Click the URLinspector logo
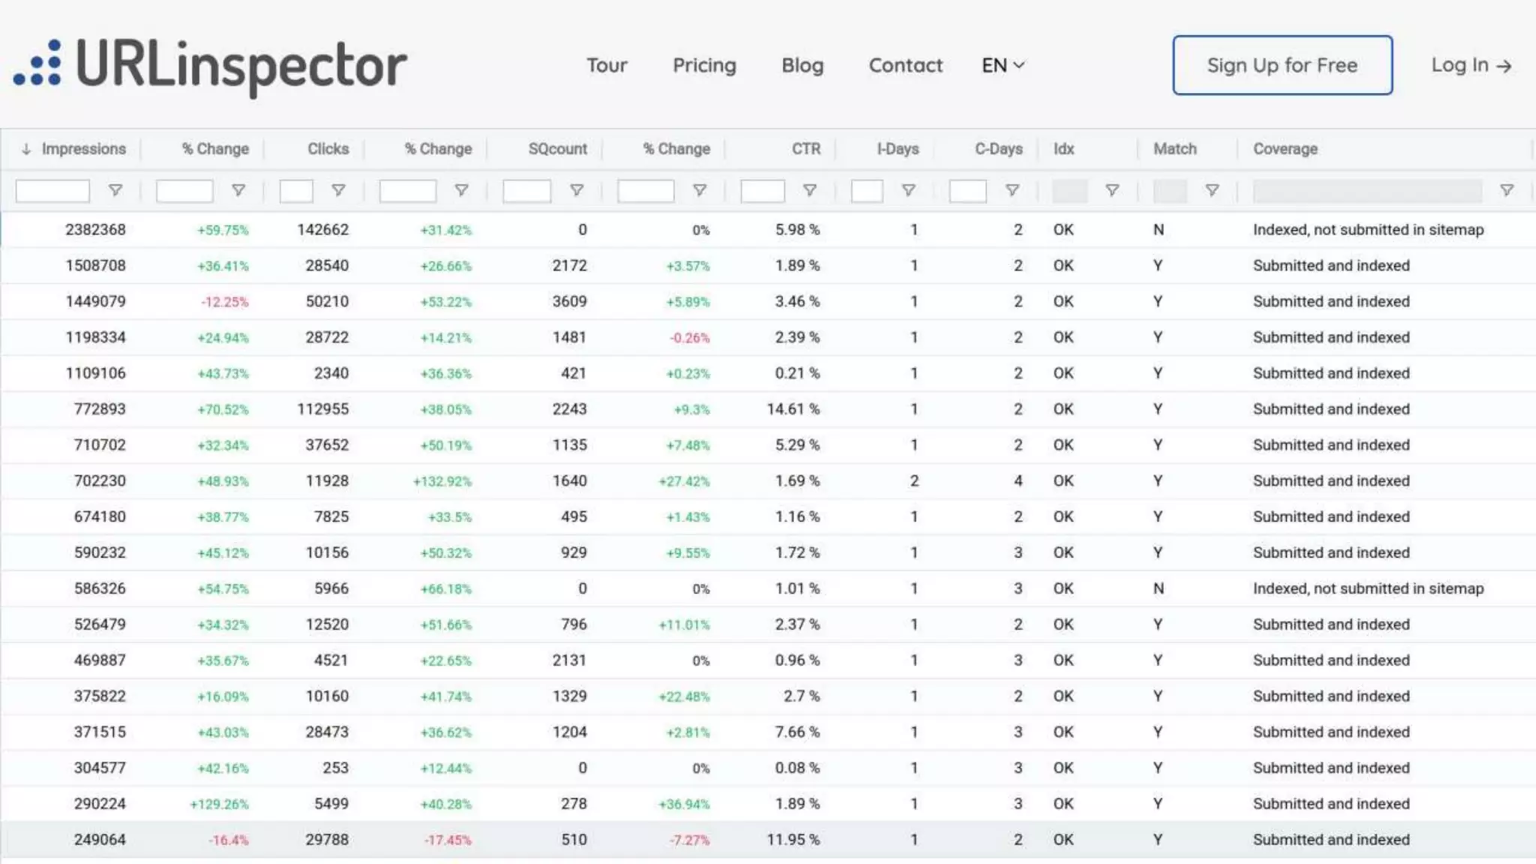Image resolution: width=1536 pixels, height=864 pixels. click(x=211, y=66)
